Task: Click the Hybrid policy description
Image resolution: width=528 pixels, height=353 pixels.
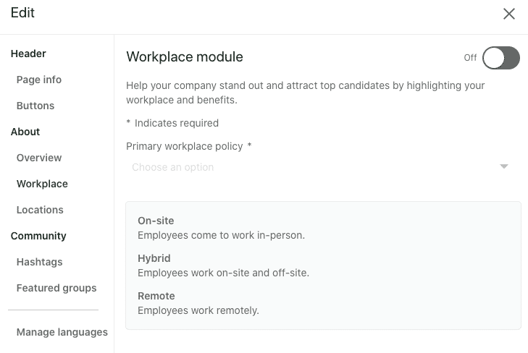Action: point(223,273)
